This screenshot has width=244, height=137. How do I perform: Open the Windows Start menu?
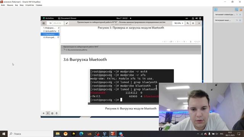(x=4, y=134)
